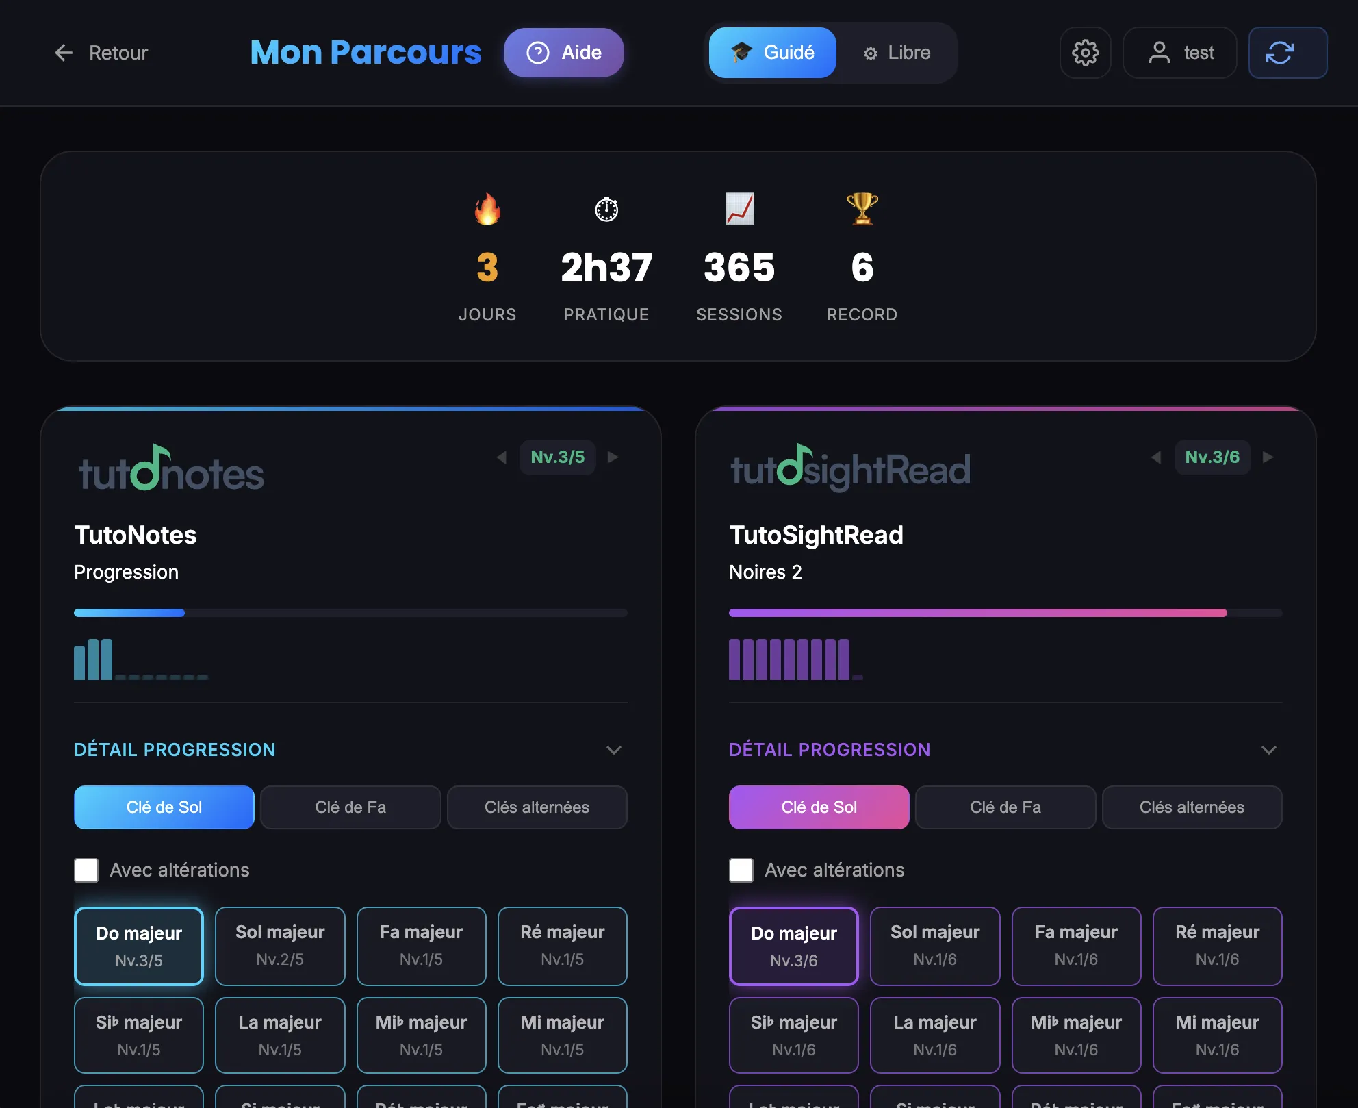Select Clés alternées tab in TutoSightRead

(1192, 807)
